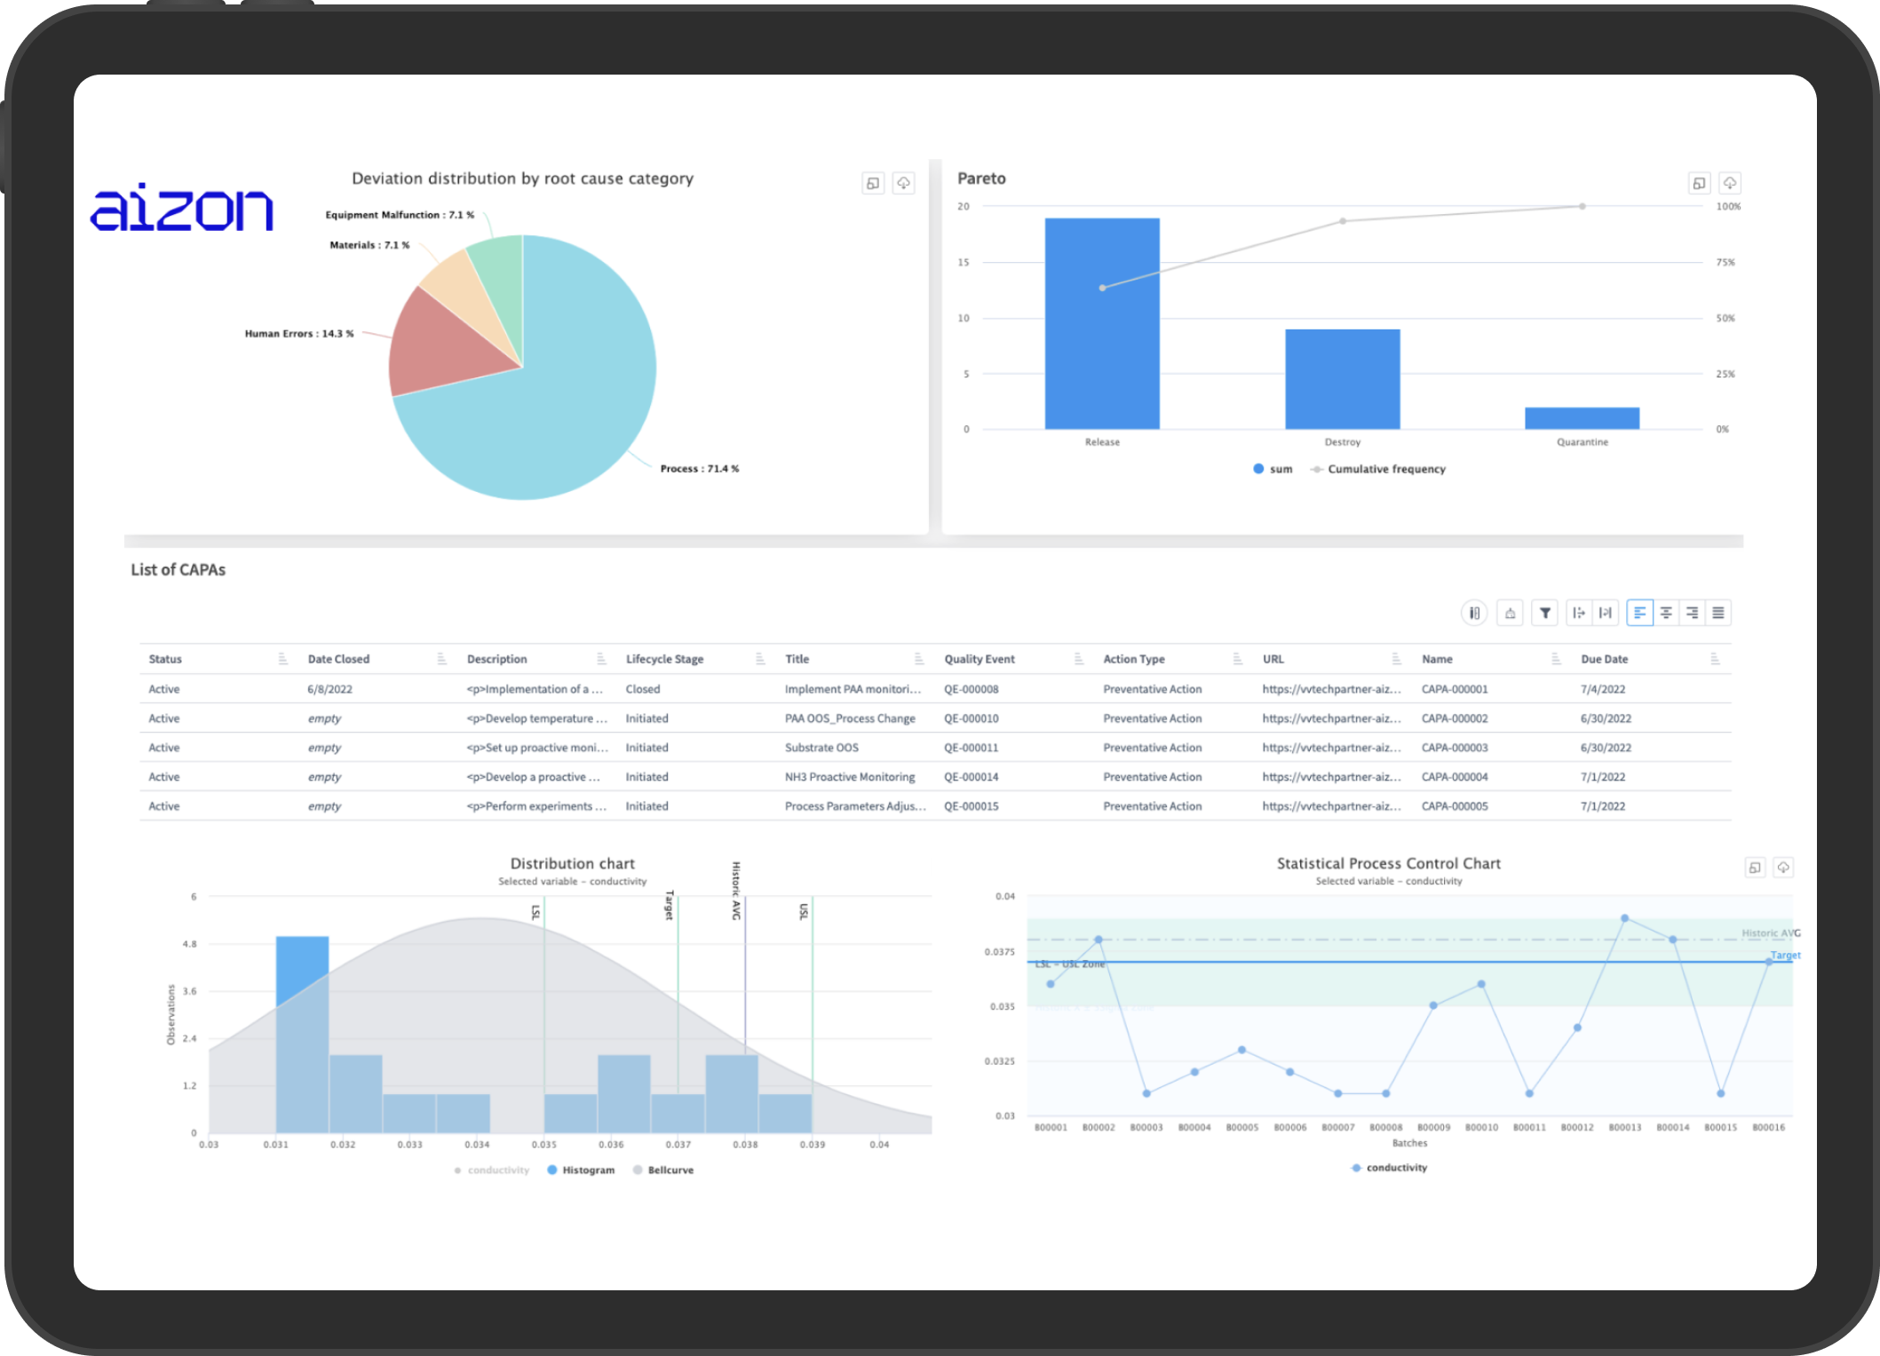
Task: Open Due Date column menu icon
Action: tap(1715, 659)
